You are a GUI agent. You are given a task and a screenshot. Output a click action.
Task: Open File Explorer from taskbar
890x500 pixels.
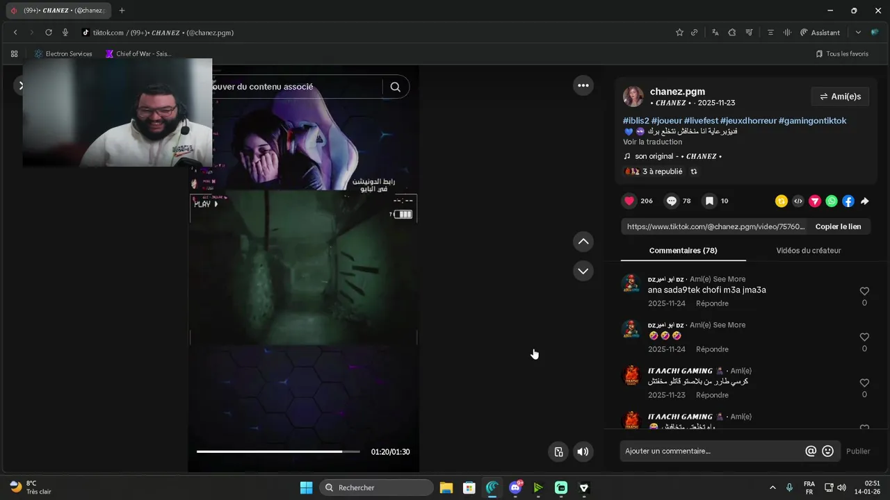[446, 487]
